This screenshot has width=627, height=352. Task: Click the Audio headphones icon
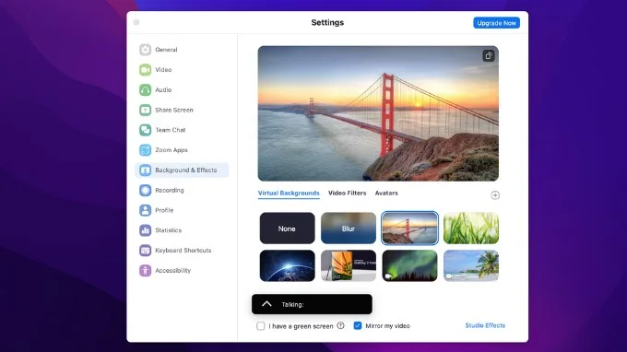click(145, 90)
